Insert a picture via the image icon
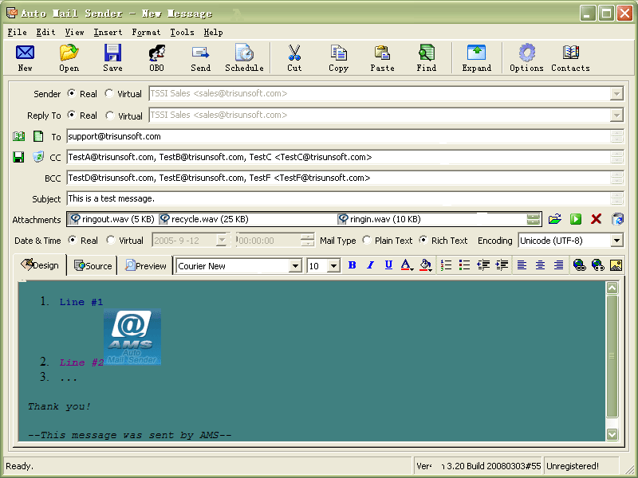Screen dimensions: 638x478 pyautogui.click(x=616, y=265)
